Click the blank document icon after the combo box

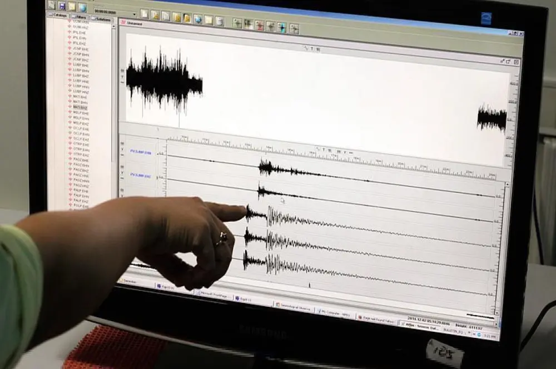145,14
